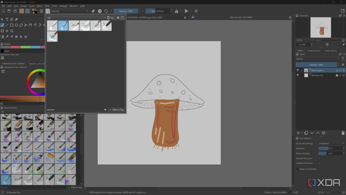Select the Text tool in toolbox

click(7, 19)
